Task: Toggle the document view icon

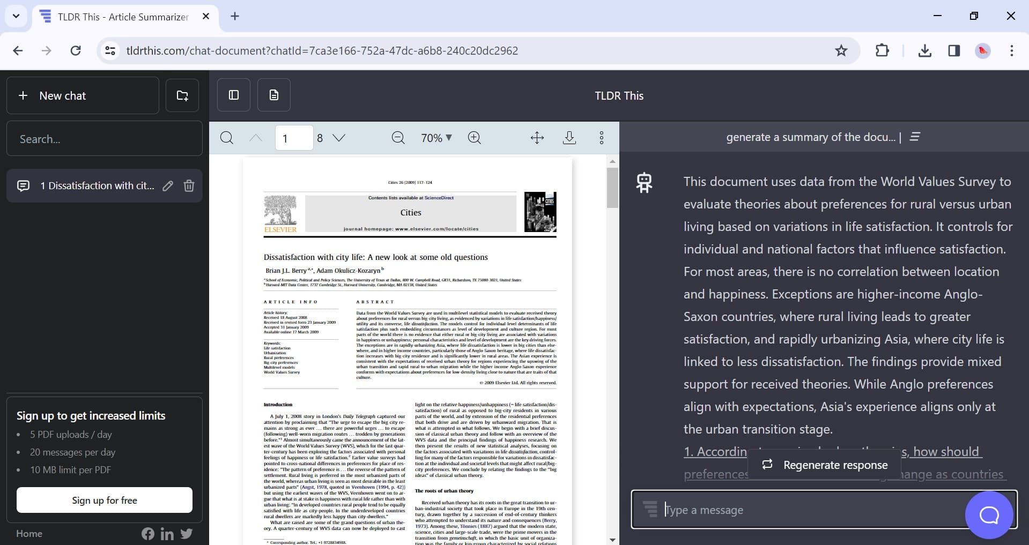Action: point(274,95)
